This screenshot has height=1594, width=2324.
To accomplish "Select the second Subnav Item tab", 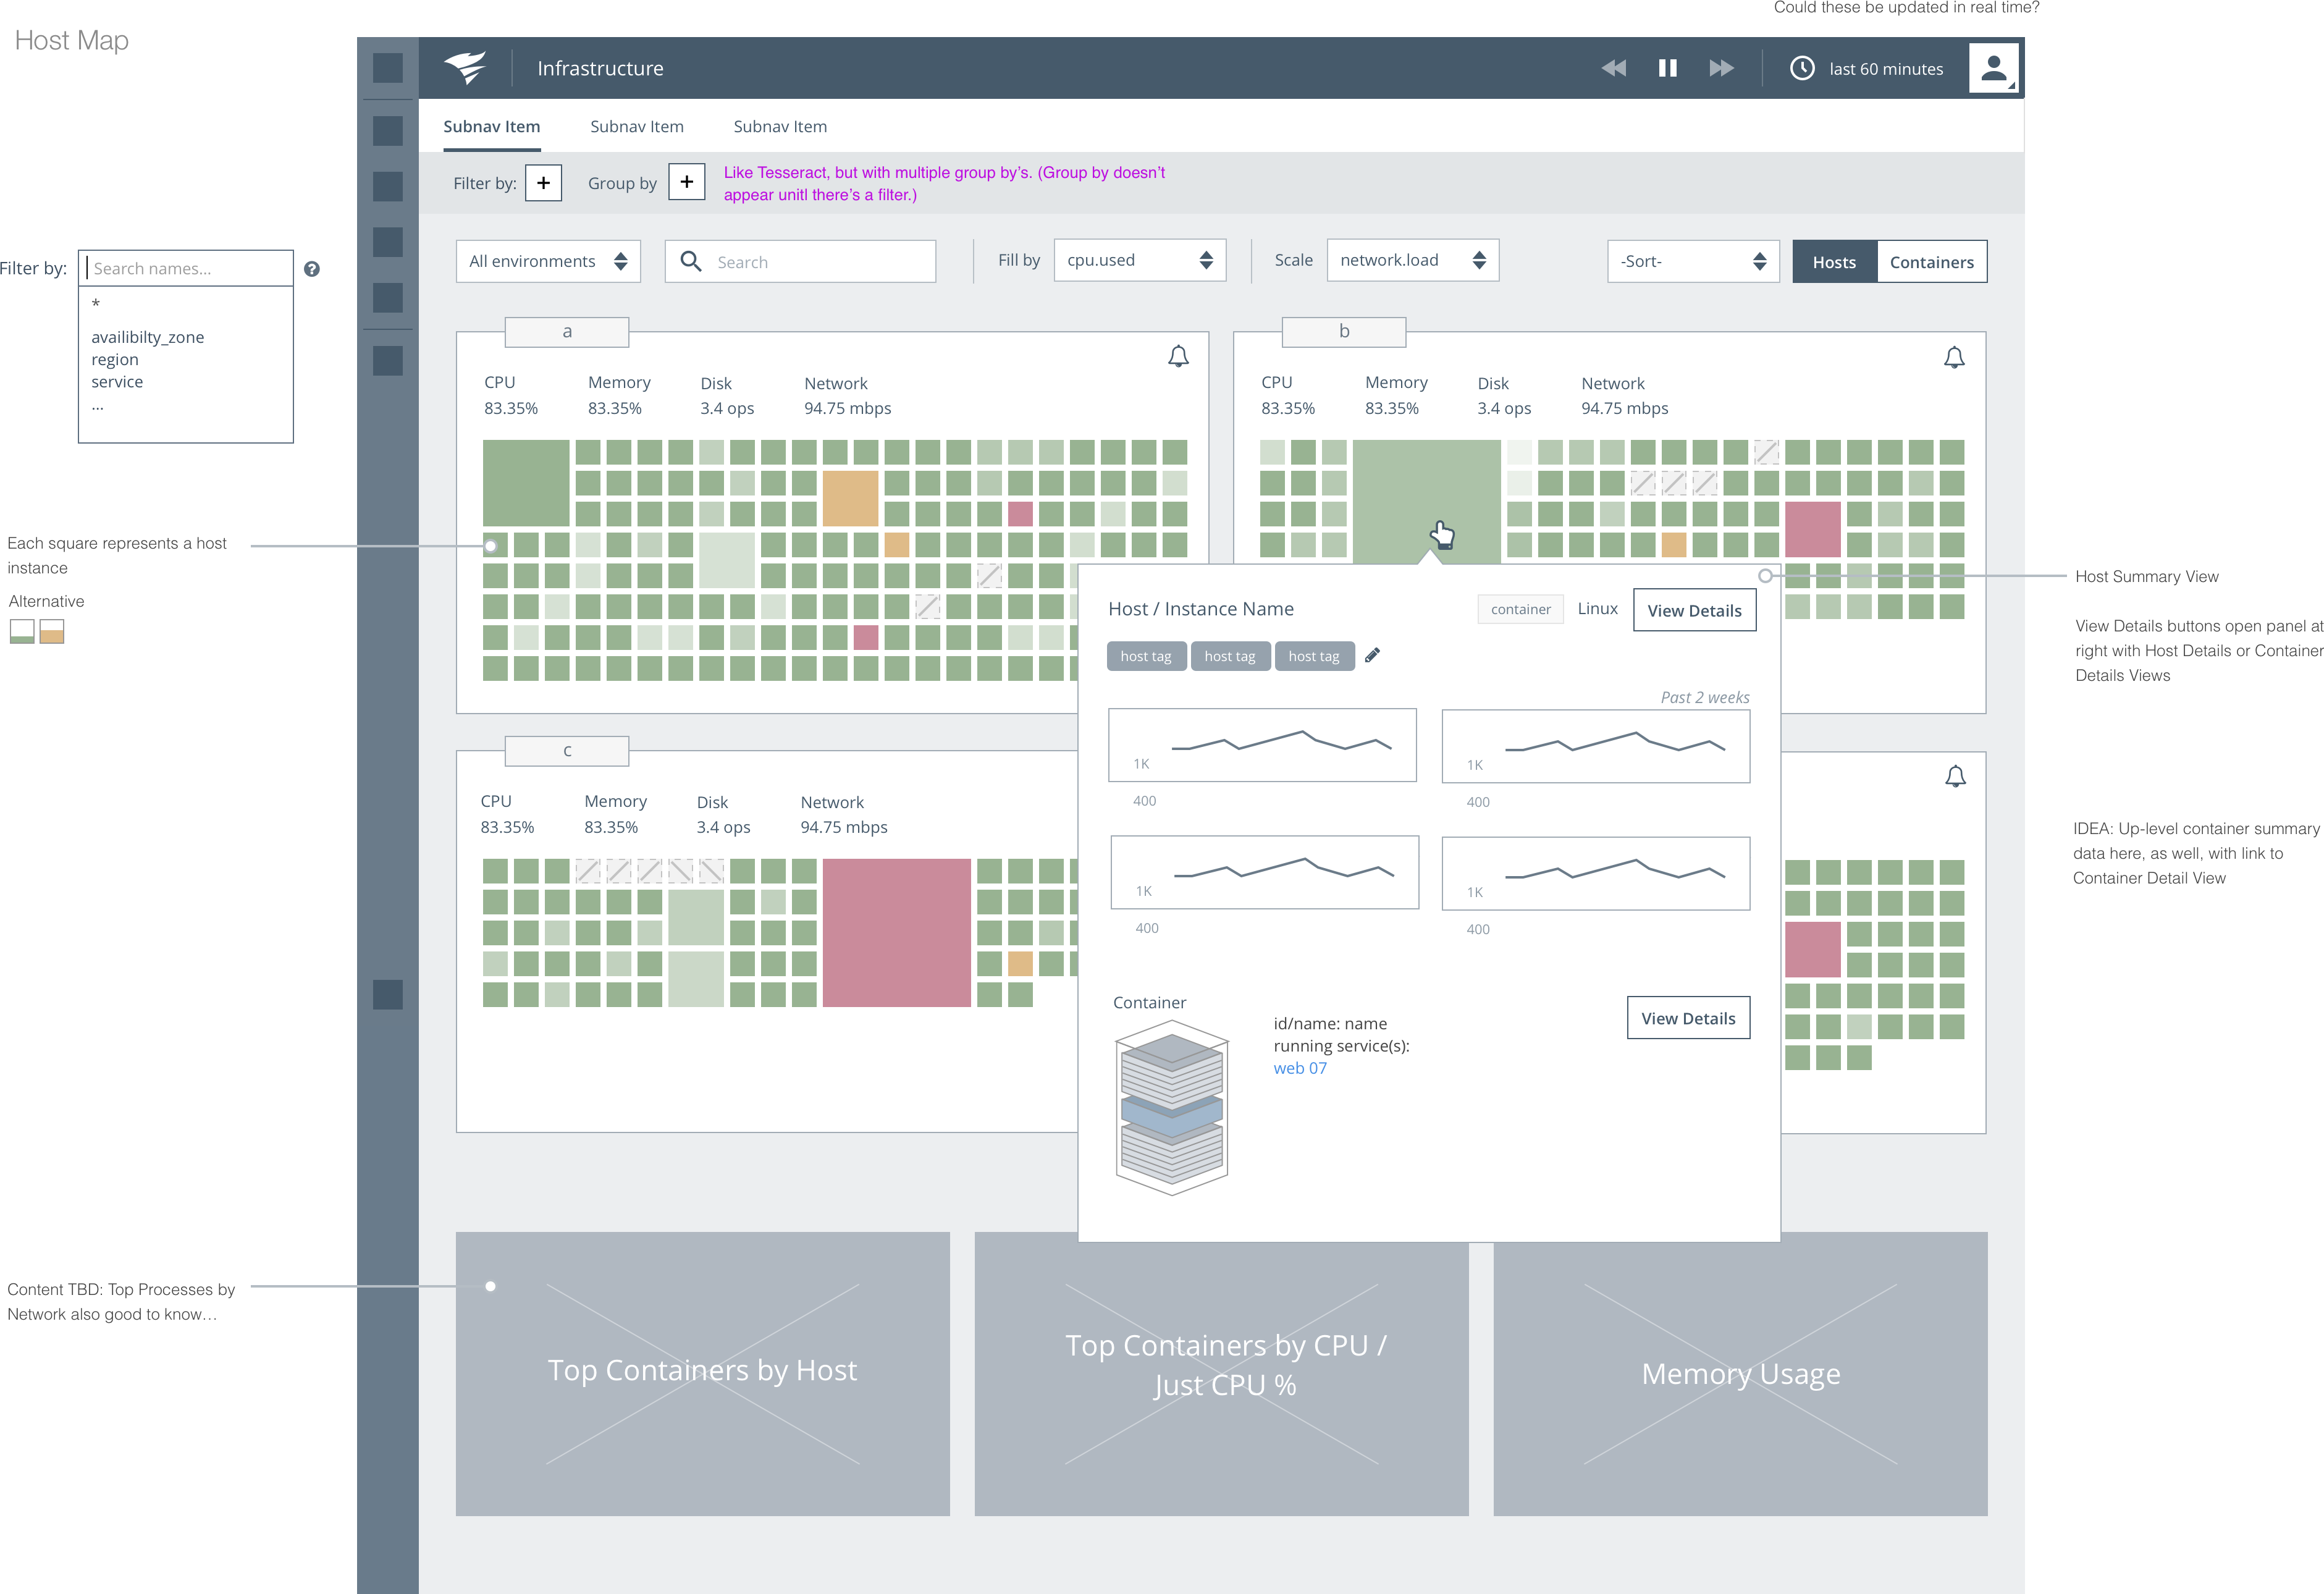I will pyautogui.click(x=636, y=127).
